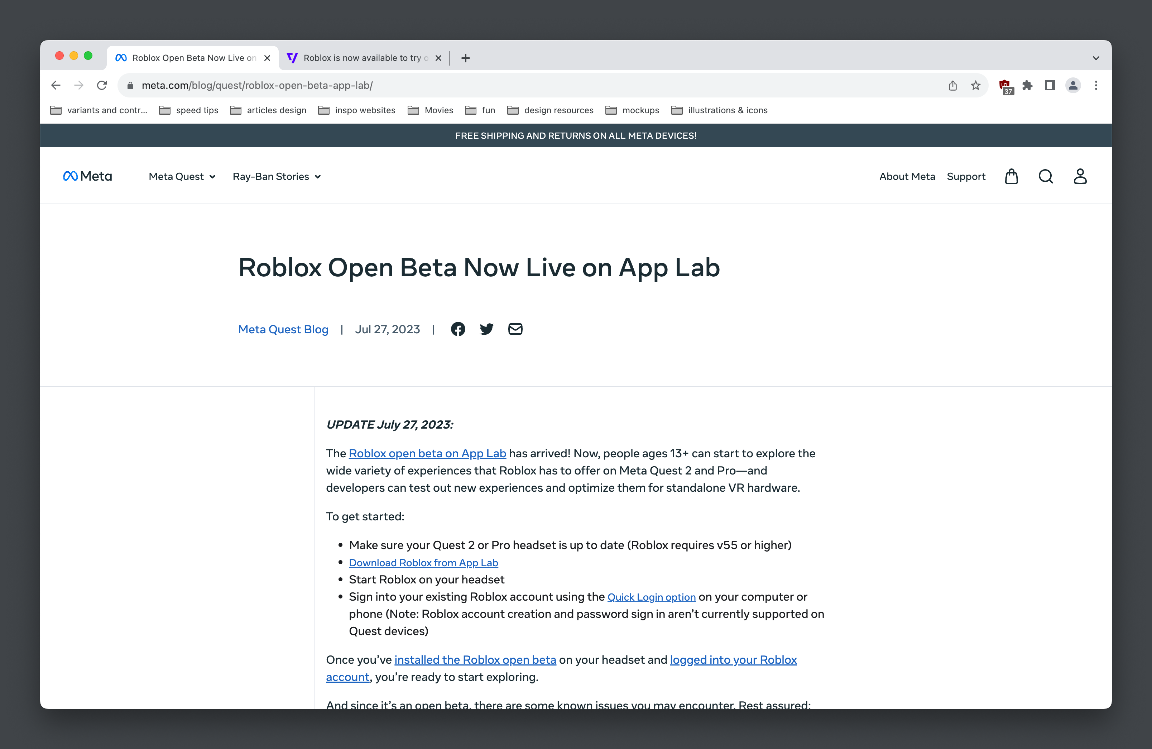Click the Meta logo in site header
Image resolution: width=1152 pixels, height=749 pixels.
click(x=88, y=176)
